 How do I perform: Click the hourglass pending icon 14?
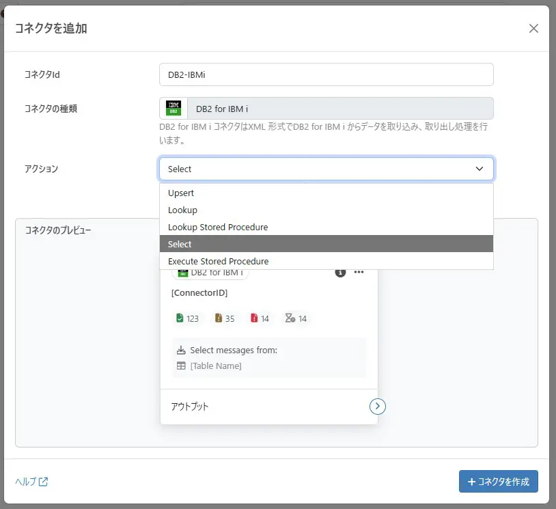[x=290, y=318]
